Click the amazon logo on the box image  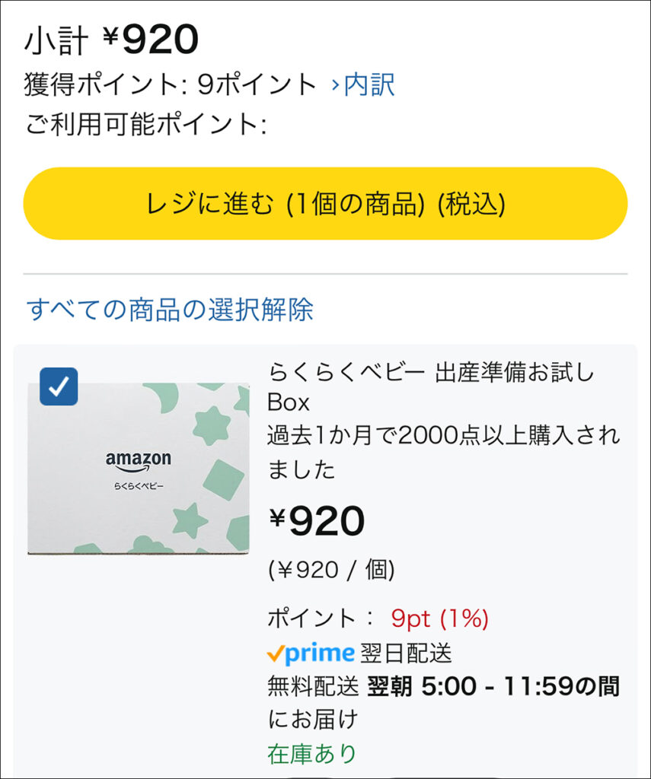[138, 461]
